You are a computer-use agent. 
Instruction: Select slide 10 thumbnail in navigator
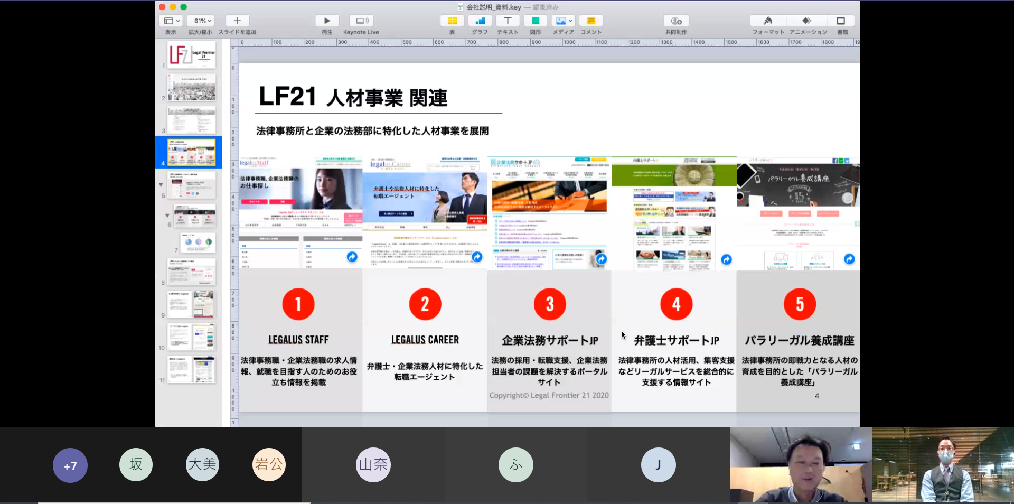coord(191,337)
